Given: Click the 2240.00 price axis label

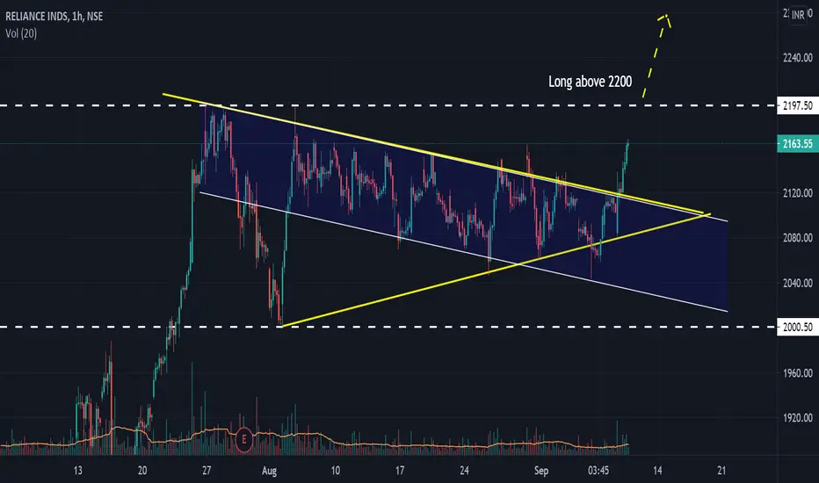Looking at the screenshot, I should click(798, 58).
